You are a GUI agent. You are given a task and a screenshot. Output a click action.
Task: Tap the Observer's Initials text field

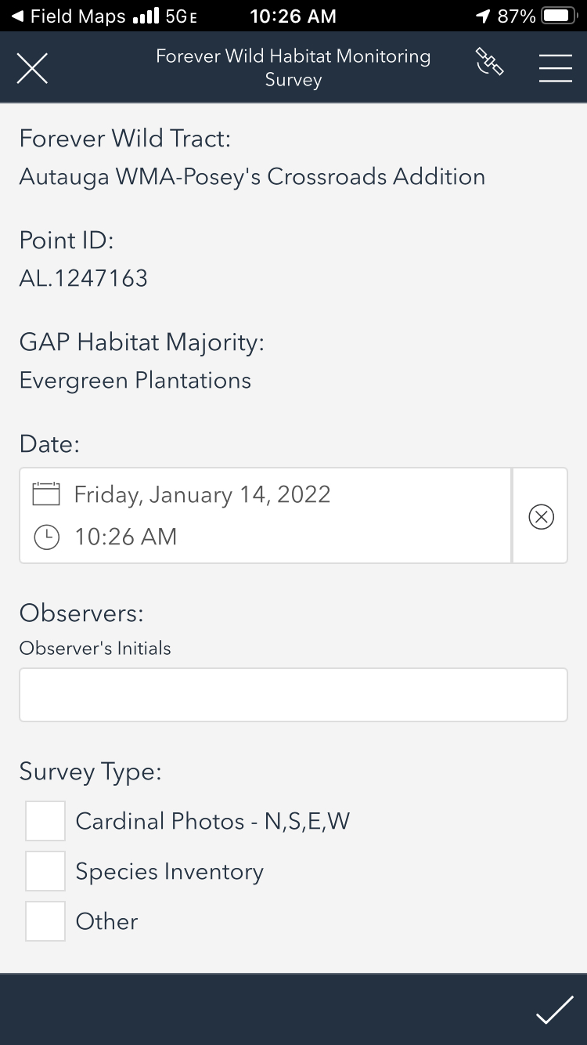[293, 695]
